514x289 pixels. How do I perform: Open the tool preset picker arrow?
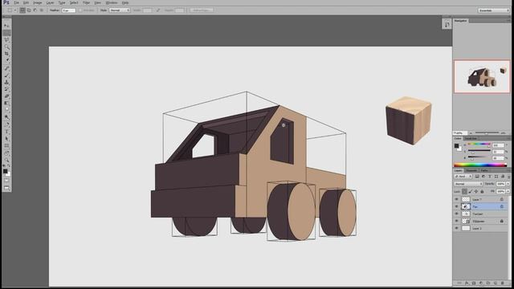click(15, 10)
